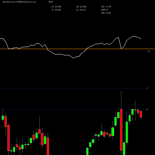Click the 17 price axis label
This screenshot has height=155, width=155.
(147, 88)
